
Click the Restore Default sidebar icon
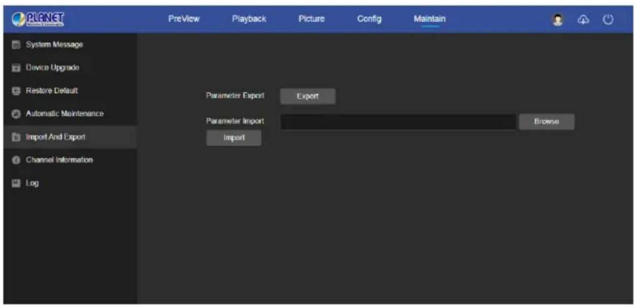(x=16, y=91)
